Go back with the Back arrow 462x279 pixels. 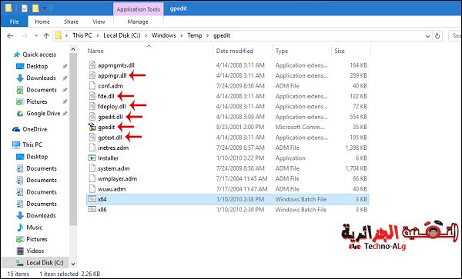click(x=10, y=35)
